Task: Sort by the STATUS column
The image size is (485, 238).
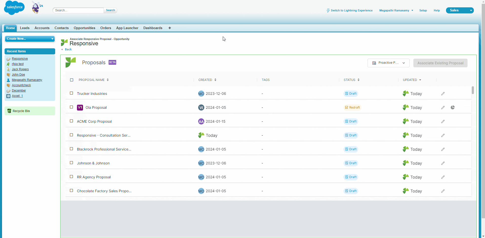Action: pyautogui.click(x=352, y=80)
